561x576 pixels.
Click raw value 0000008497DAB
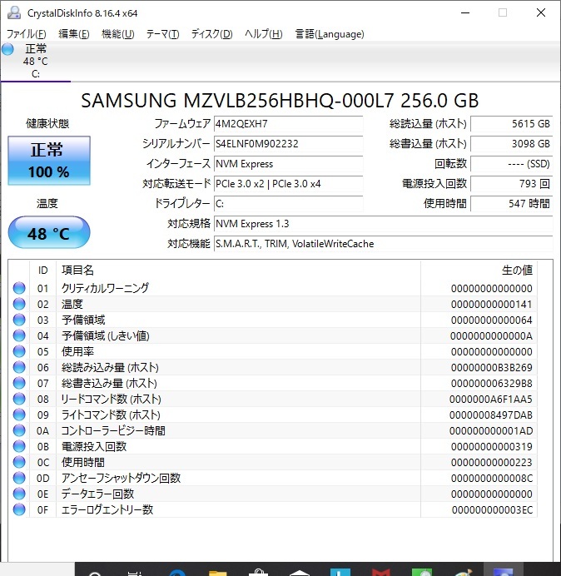[x=491, y=415]
